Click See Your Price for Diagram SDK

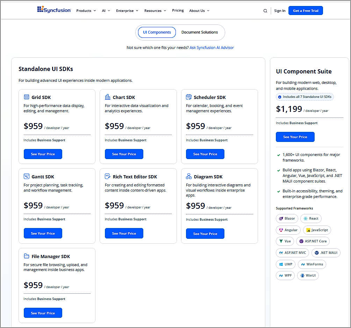[205, 234]
